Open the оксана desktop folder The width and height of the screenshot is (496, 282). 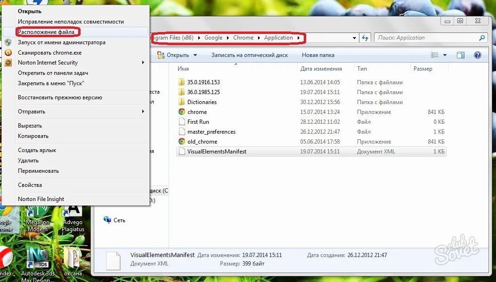click(x=73, y=262)
